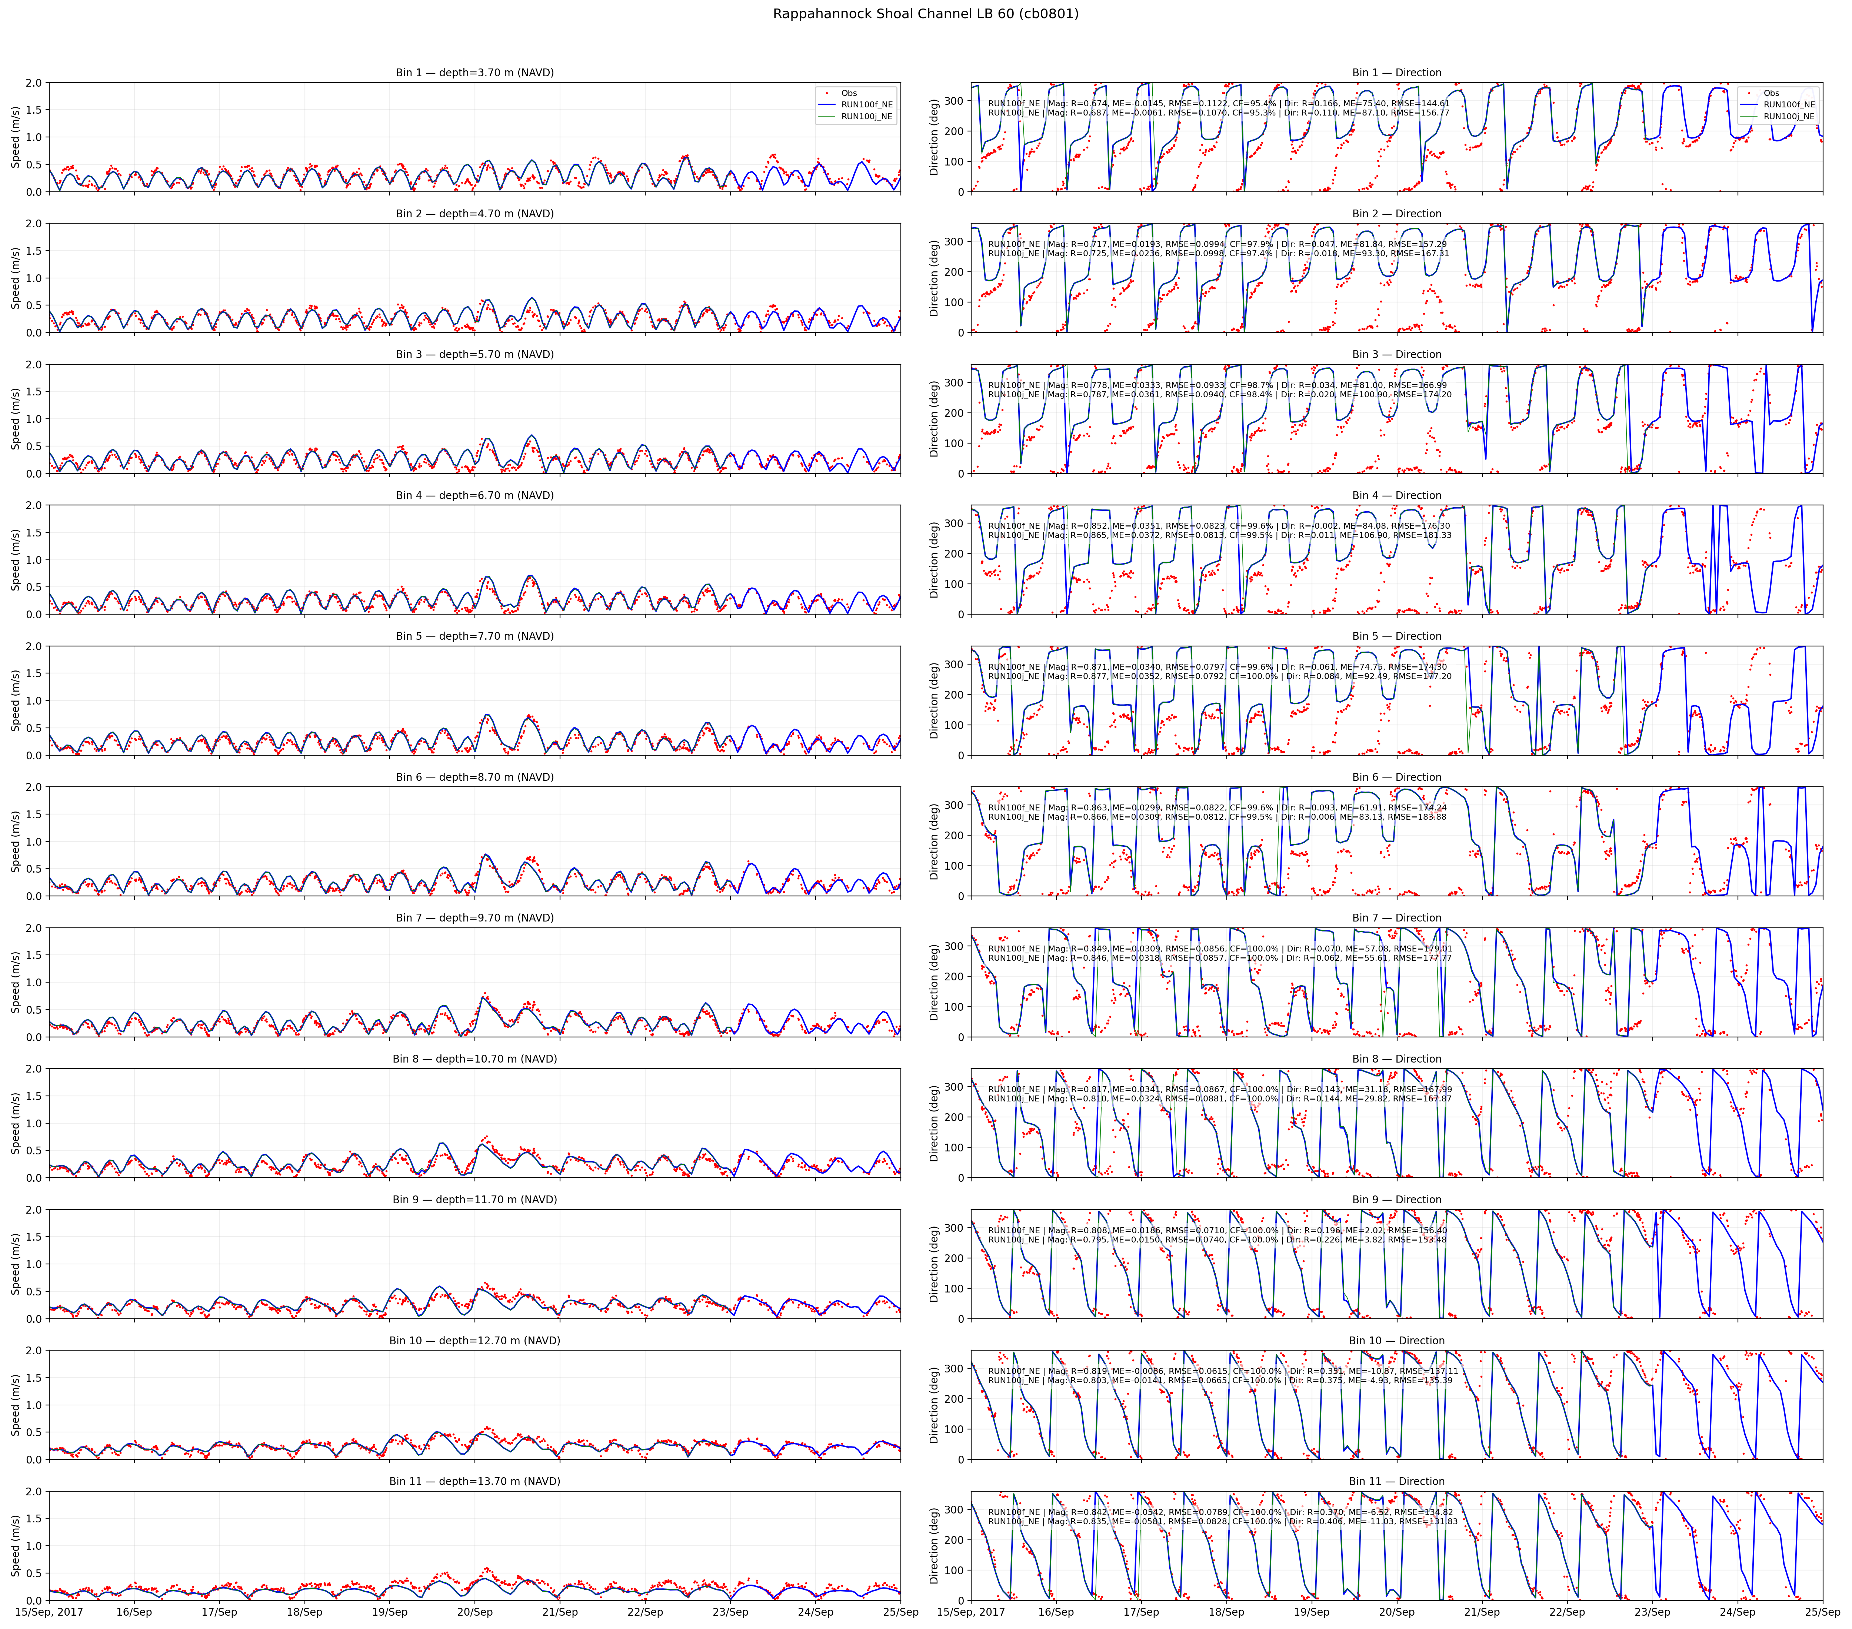Click the RUN100f_NE stats line with R=0.849
Image resolution: width=1852 pixels, height=1629 pixels.
pyautogui.click(x=1220, y=948)
